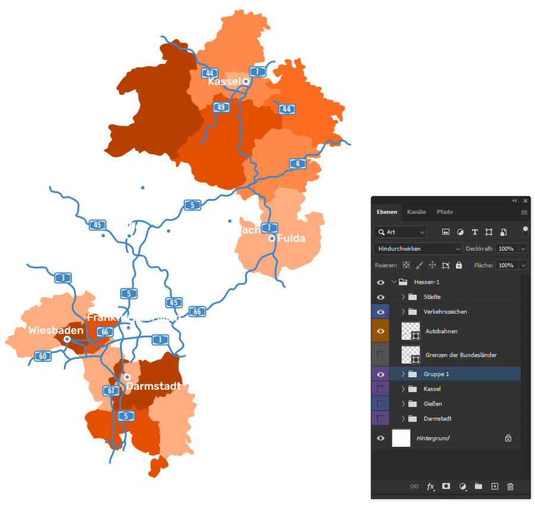Open layer style fx menu
The height and width of the screenshot is (505, 535).
430,487
